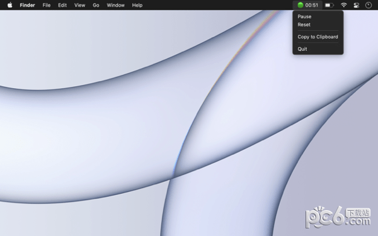The height and width of the screenshot is (236, 378).
Task: Click the round clock icon in the menu bar
Action: (x=369, y=5)
